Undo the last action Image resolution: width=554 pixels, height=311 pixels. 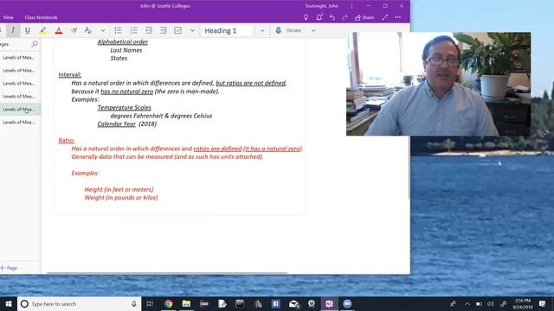332,17
